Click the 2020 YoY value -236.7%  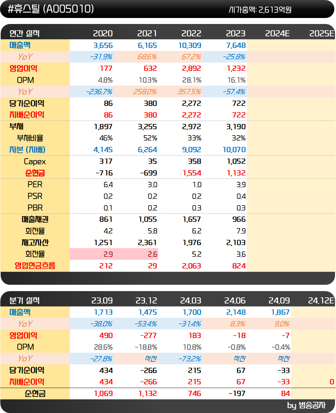click(99, 92)
